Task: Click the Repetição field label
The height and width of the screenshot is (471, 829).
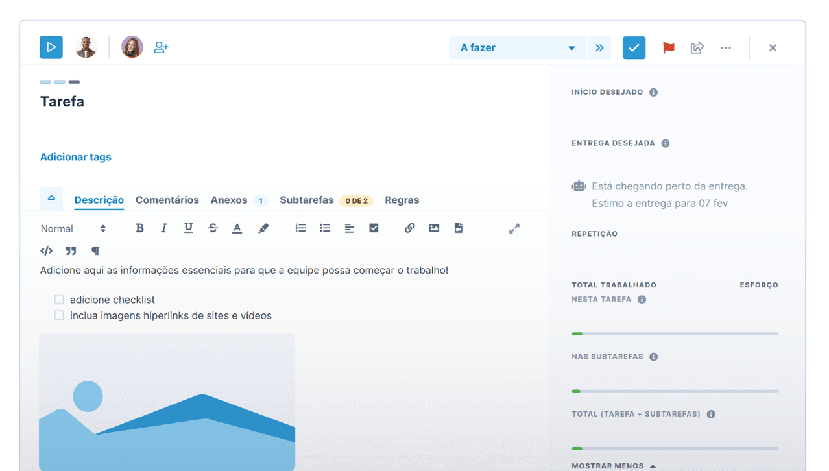Action: 595,234
